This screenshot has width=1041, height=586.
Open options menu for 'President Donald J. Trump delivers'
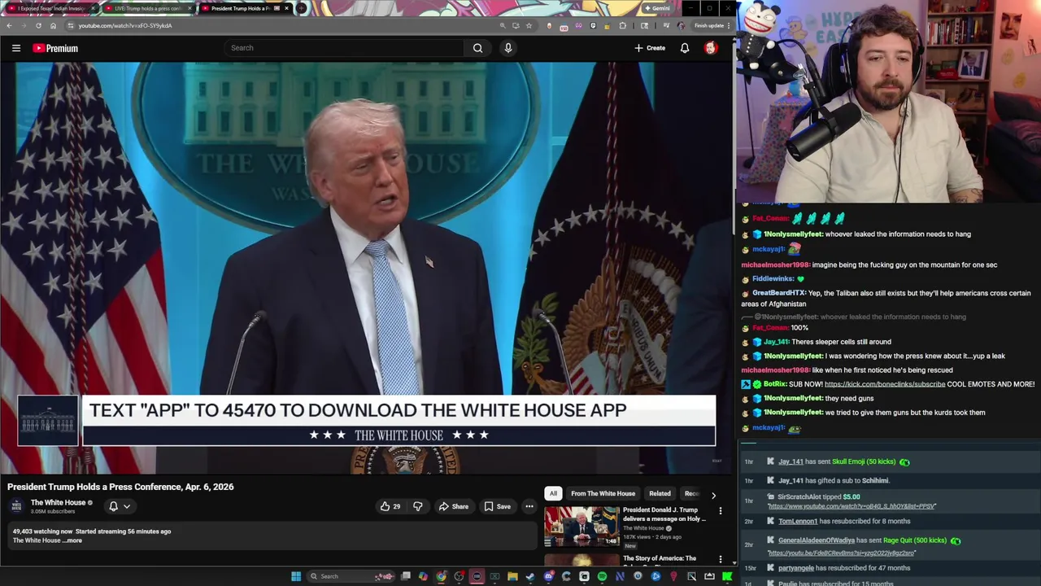720,511
